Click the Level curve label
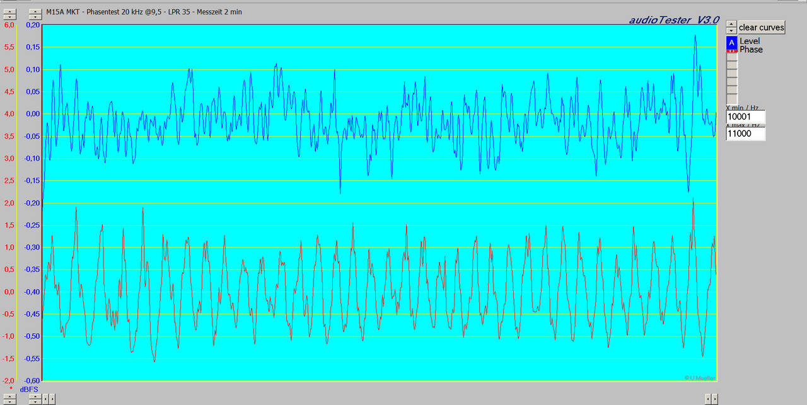807x405 pixels. 750,41
